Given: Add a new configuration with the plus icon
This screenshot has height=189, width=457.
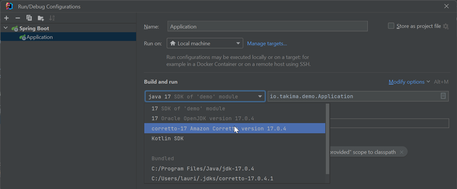Looking at the screenshot, I should tap(6, 18).
